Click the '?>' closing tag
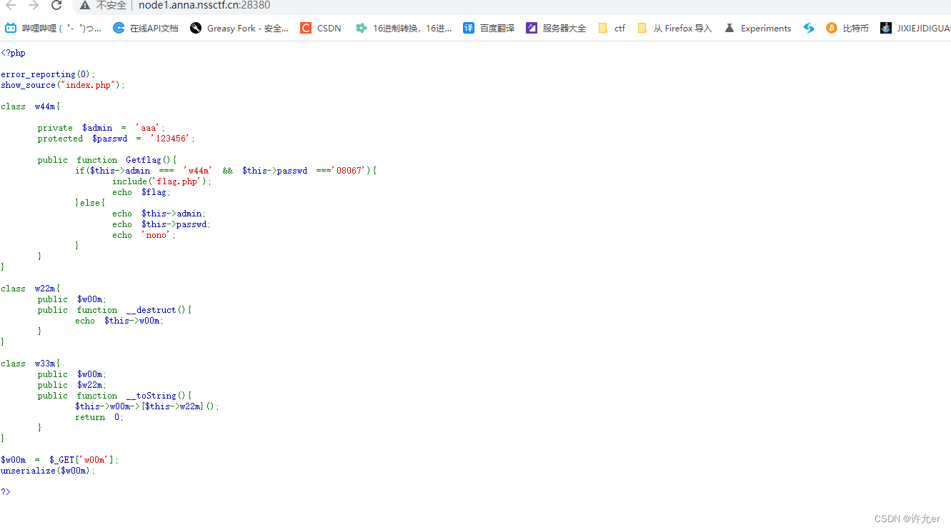Screen dimensions: 951x530 tap(6, 492)
